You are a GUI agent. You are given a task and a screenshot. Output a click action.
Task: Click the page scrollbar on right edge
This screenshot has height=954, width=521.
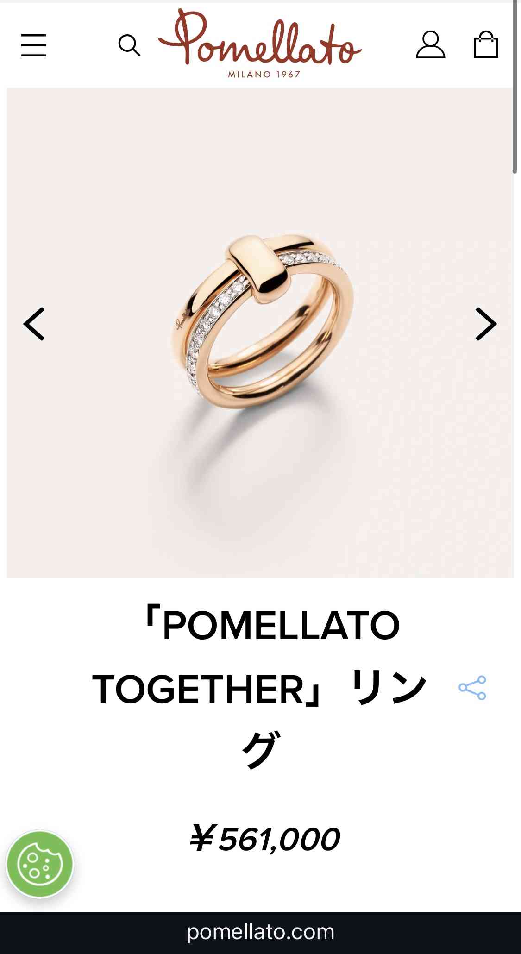point(515,87)
